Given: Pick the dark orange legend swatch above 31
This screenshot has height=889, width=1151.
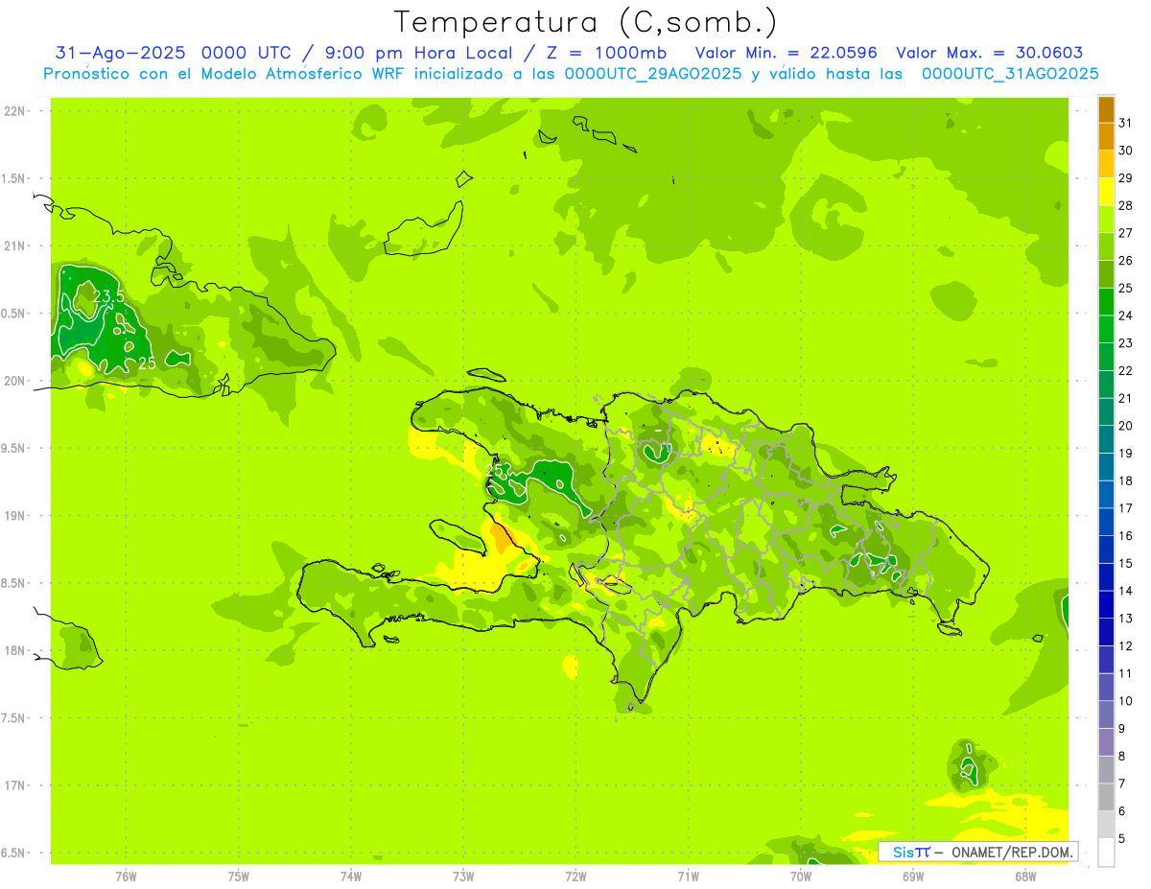Looking at the screenshot, I should (x=1106, y=109).
